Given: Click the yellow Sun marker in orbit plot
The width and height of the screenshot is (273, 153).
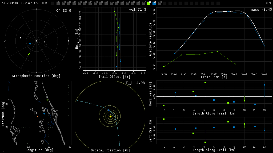Looking at the screenshot, I should point(110,117).
